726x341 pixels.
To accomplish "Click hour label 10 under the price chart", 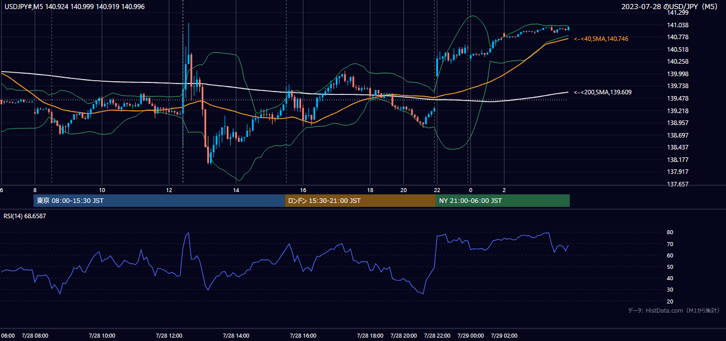I will tap(102, 190).
